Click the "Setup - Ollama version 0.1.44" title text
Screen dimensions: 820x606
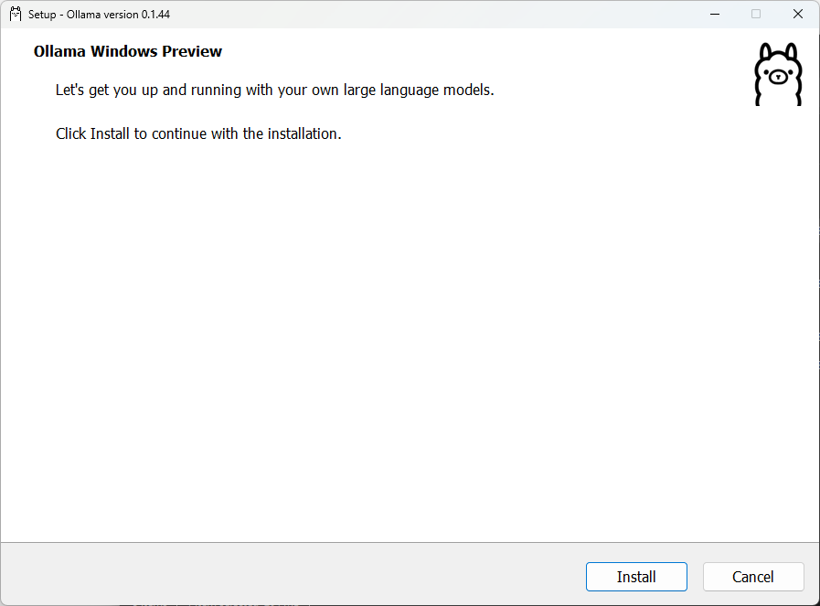click(x=99, y=15)
